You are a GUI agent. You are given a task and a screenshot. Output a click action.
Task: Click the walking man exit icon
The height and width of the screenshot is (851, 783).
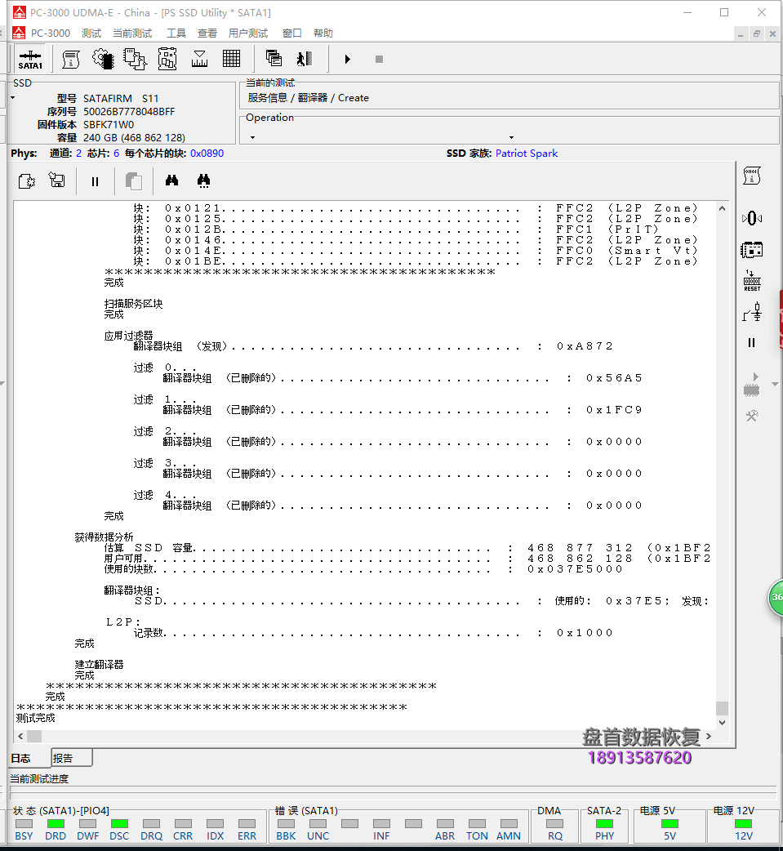click(305, 59)
